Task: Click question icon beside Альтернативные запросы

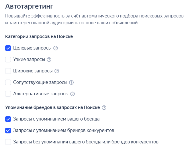Action: click(73, 94)
